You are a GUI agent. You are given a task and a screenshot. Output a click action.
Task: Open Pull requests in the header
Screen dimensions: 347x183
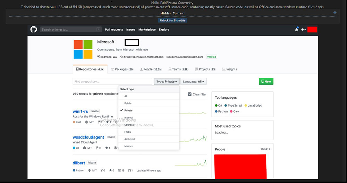point(114,30)
